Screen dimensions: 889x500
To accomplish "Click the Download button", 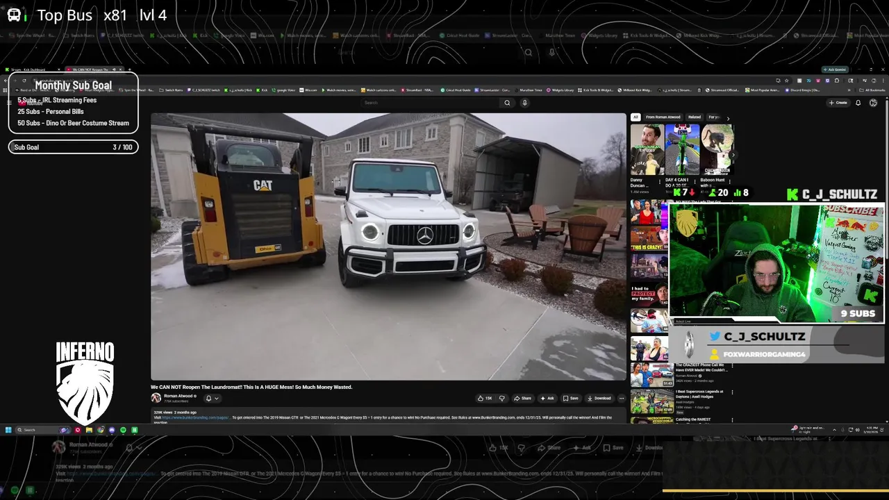I will coord(599,398).
